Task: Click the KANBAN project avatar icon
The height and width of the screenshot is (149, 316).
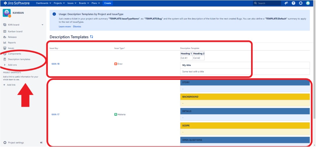Action: point(7,13)
